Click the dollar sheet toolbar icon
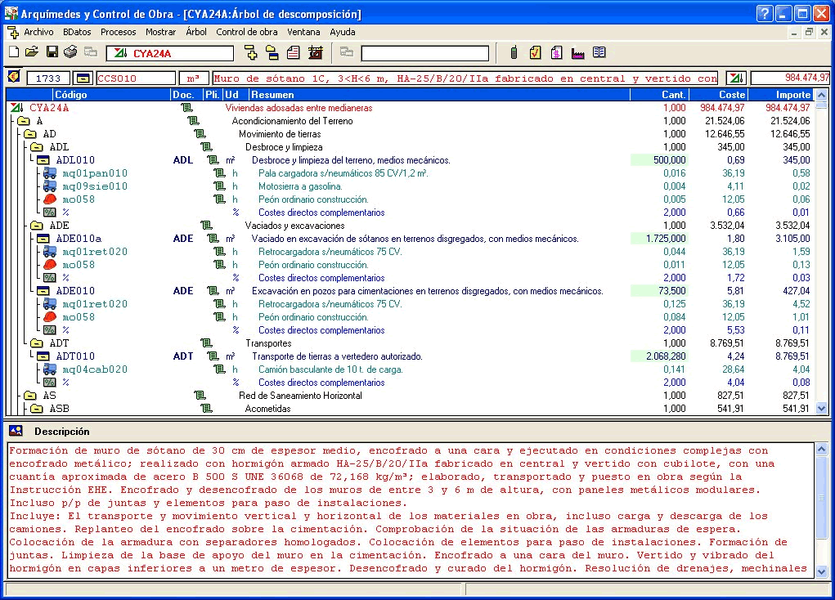Viewport: 835px width, 600px height. 556,52
